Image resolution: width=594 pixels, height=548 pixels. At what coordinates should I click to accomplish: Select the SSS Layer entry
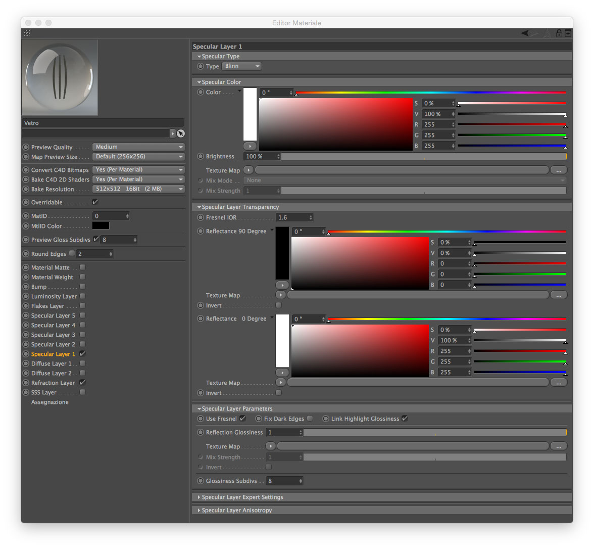(43, 392)
